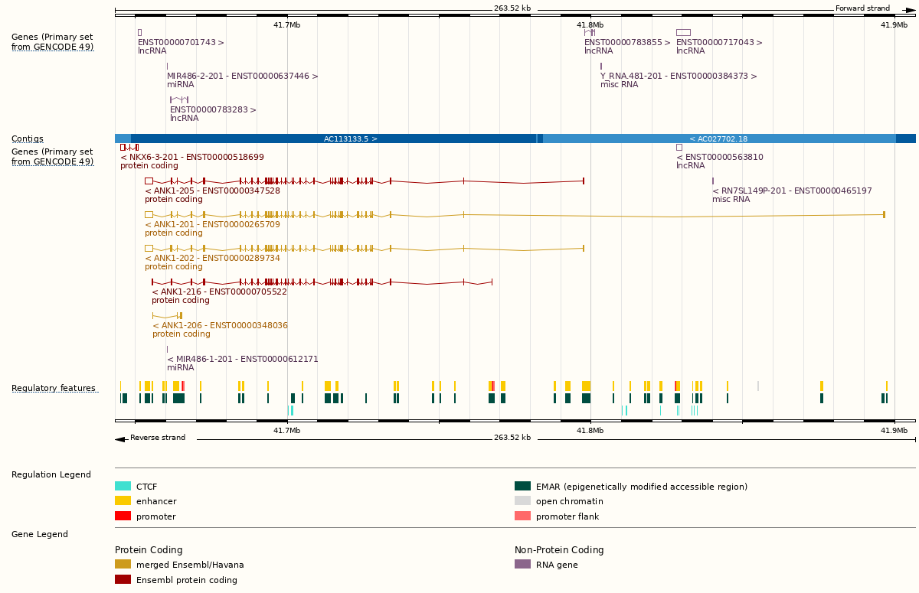Image resolution: width=919 pixels, height=593 pixels.
Task: Open the MIR486-2-201 miRNA label
Action: pyautogui.click(x=242, y=76)
